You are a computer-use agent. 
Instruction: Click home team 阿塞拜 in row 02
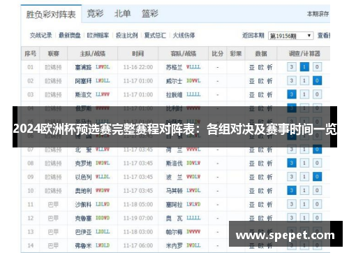click(83, 81)
